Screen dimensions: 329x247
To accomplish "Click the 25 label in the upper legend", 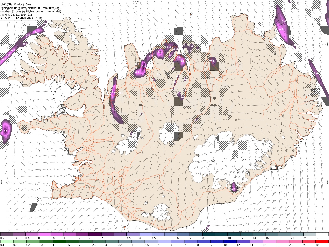I will point(305,238).
